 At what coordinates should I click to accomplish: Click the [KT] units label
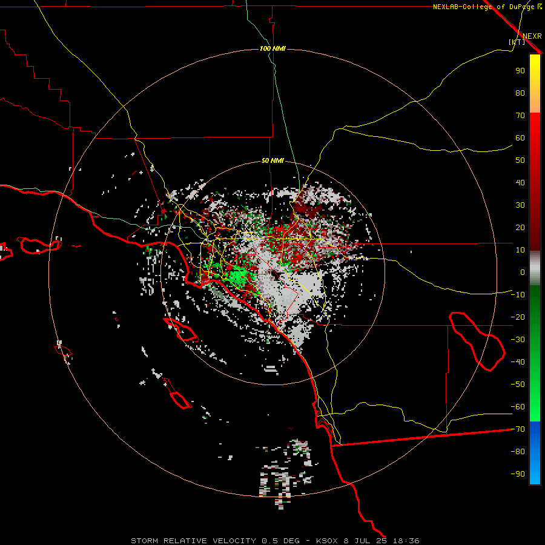(x=517, y=42)
